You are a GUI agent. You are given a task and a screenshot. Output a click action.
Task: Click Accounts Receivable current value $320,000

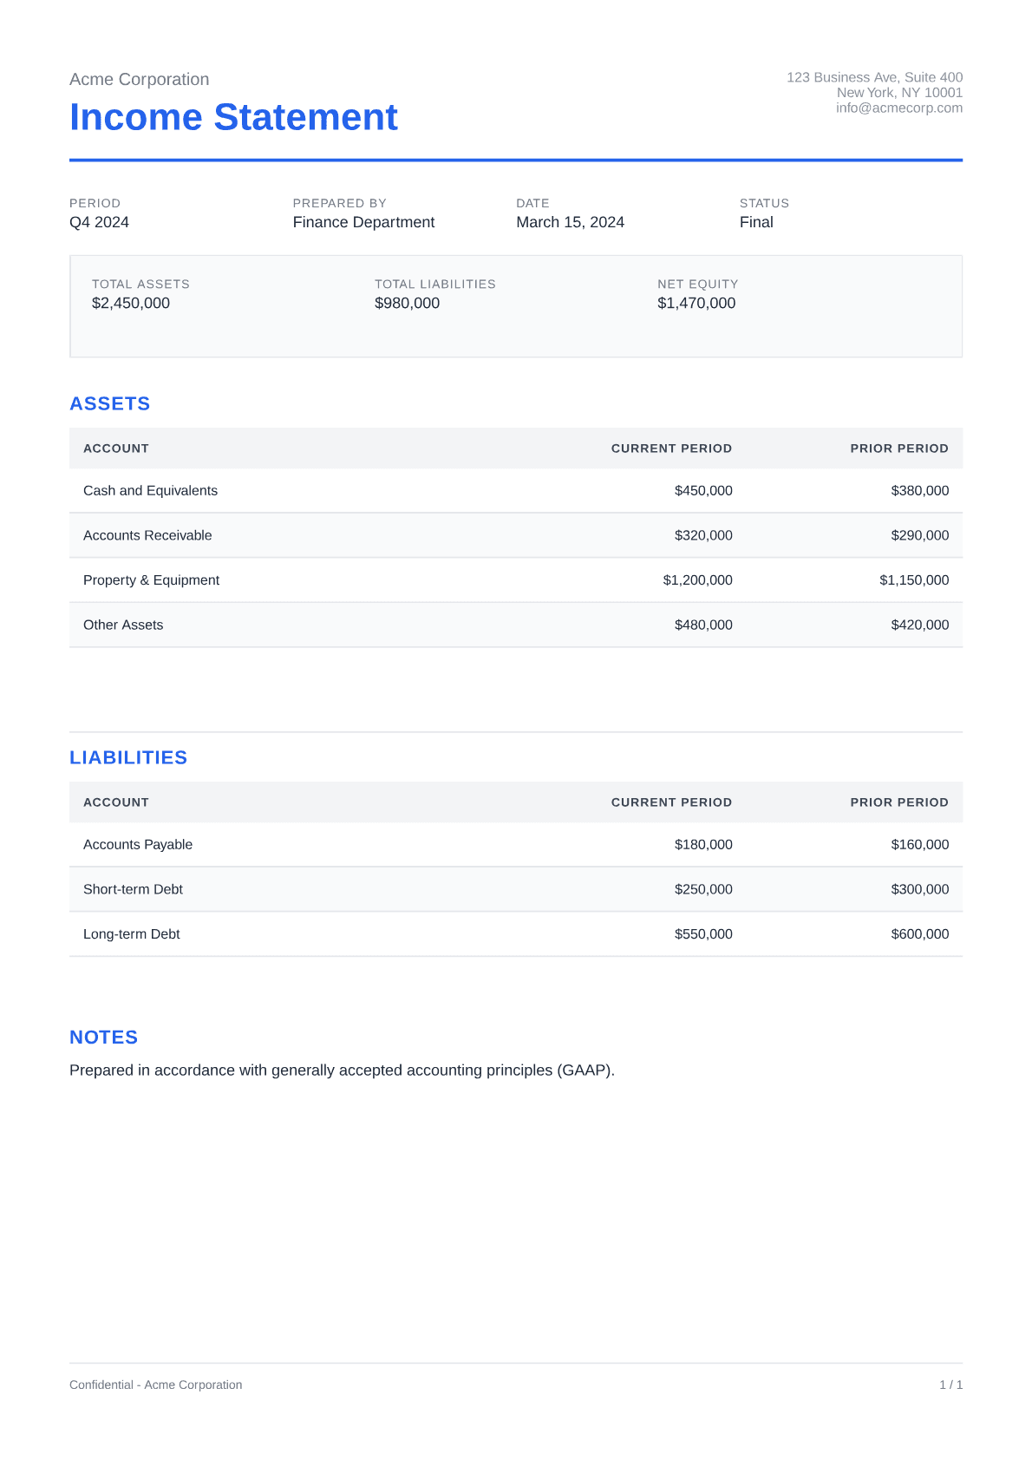point(703,535)
